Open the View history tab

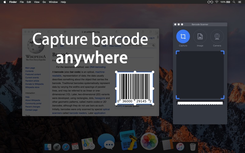[115, 46]
